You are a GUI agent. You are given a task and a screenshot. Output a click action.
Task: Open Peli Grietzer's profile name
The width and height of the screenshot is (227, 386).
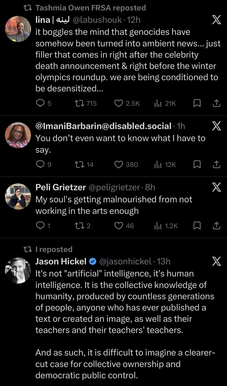click(61, 187)
